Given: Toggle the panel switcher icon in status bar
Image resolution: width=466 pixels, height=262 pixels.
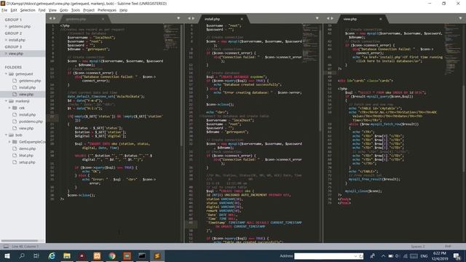Looking at the screenshot, I should (x=6, y=247).
